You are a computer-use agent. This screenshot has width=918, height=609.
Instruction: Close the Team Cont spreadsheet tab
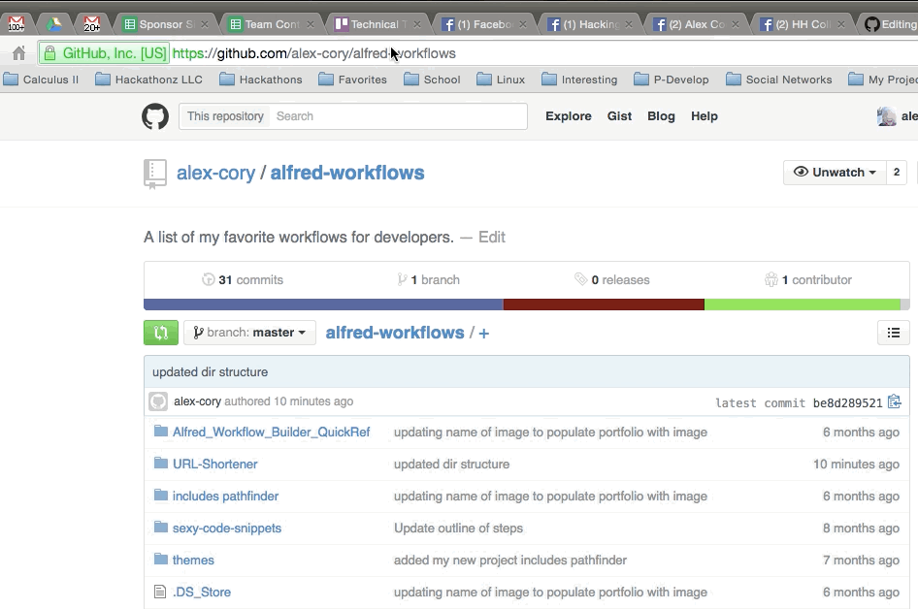click(x=311, y=24)
